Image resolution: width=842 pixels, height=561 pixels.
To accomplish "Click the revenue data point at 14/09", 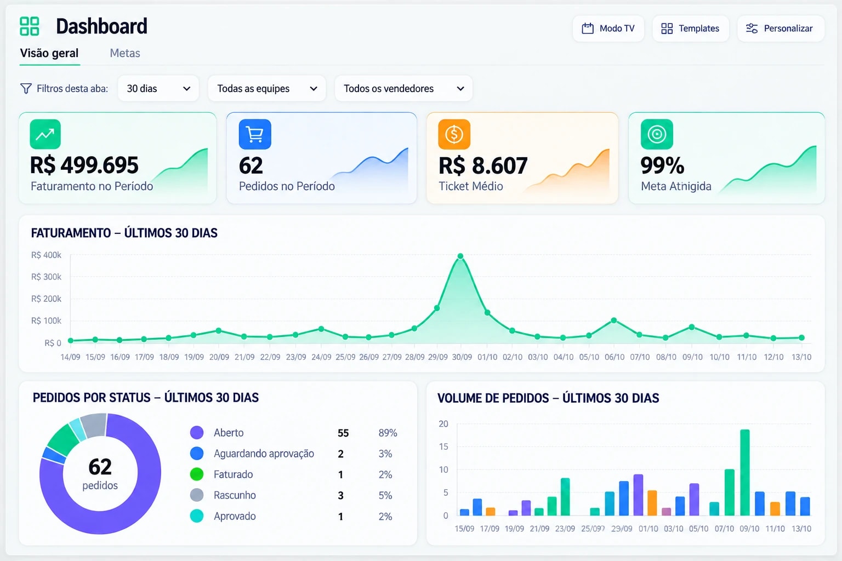I will 70,341.
